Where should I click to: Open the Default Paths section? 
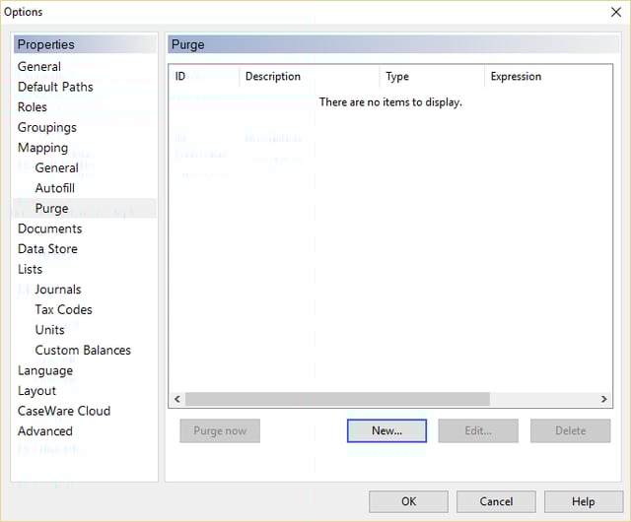[55, 87]
